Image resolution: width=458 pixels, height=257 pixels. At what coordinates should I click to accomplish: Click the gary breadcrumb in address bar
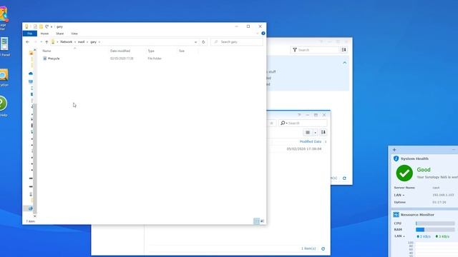pyautogui.click(x=94, y=42)
